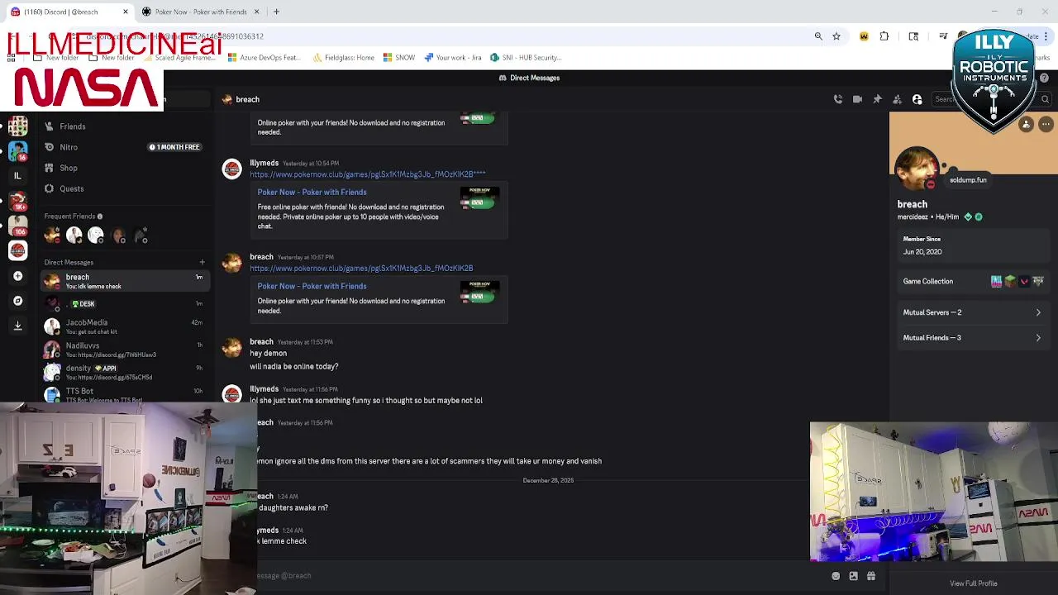Open the media controls icon in Chrome

942,36
